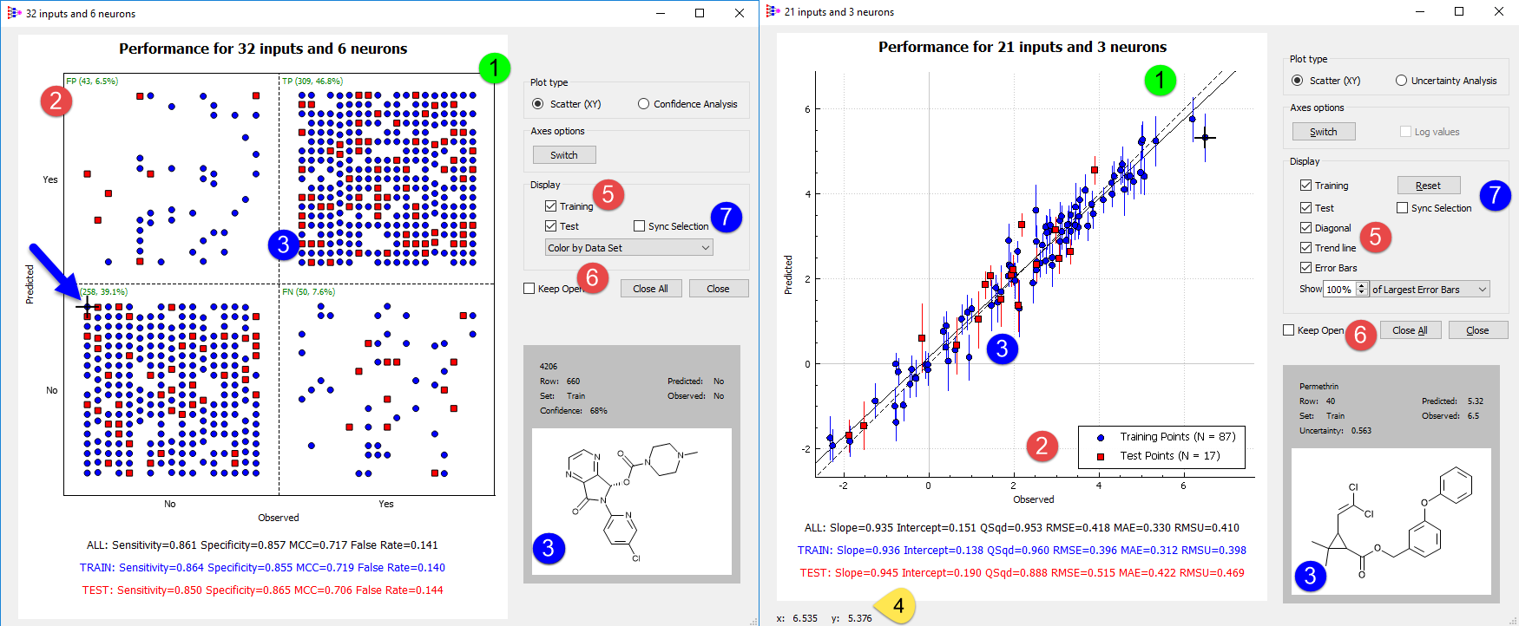Viewport: 1519px width, 626px height.
Task: Click app icon in '21 inputs and 3 neurons' title bar
Action: 773,11
